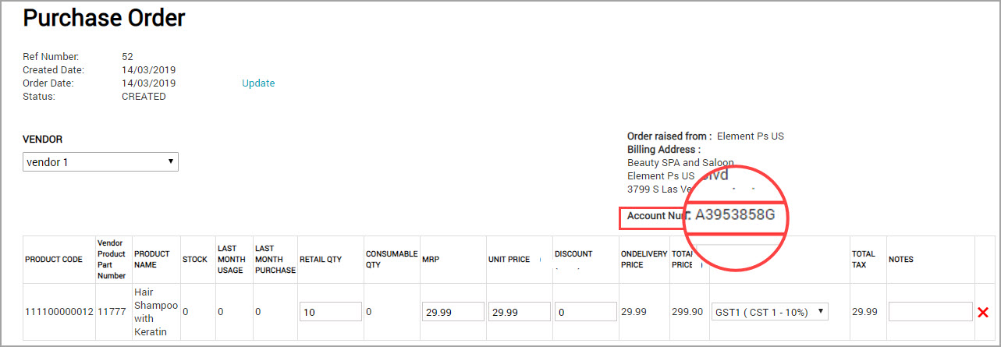Click the LAST MONTH USAGE column header
This screenshot has height=347, width=1001.
point(232,260)
